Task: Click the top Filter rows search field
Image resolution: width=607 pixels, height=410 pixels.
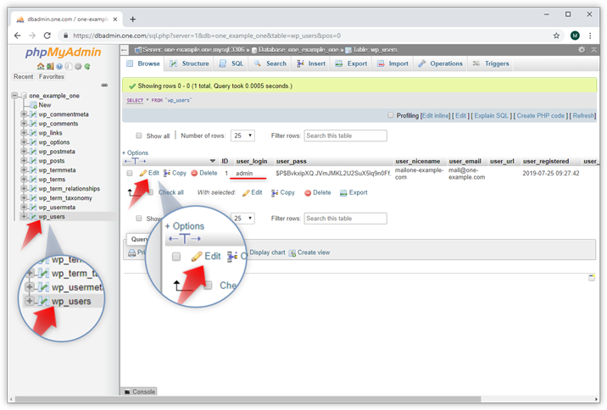Action: pos(345,136)
